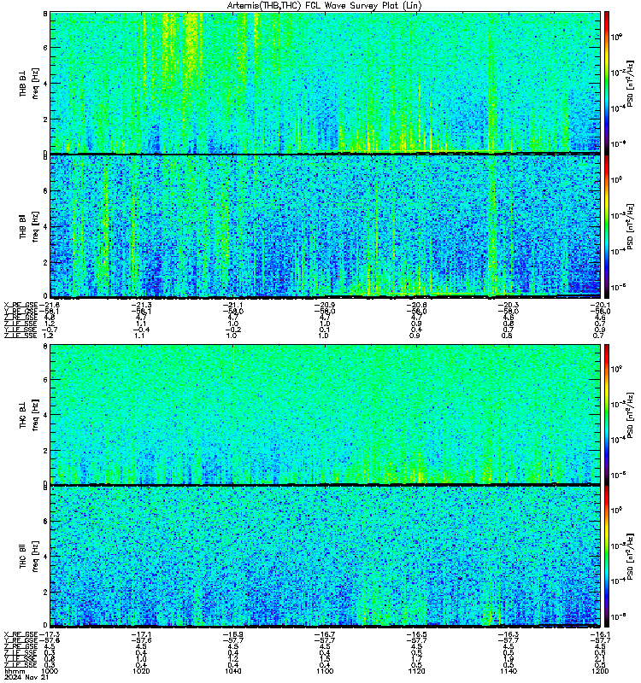Click the THB X_RE_GSE value -20.3

pos(509,305)
